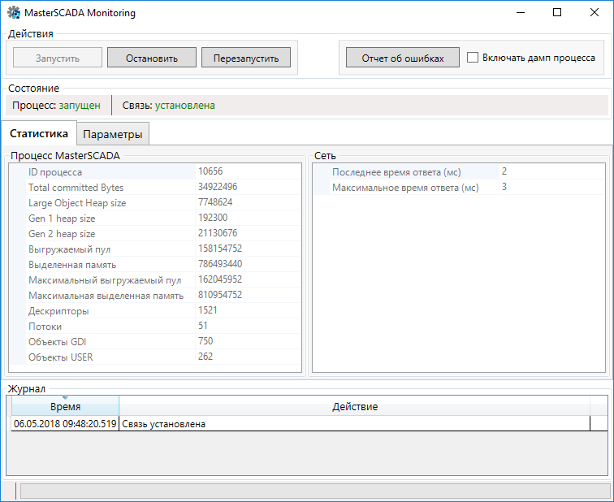
Task: Select the value 162045952
Action: 220,279
